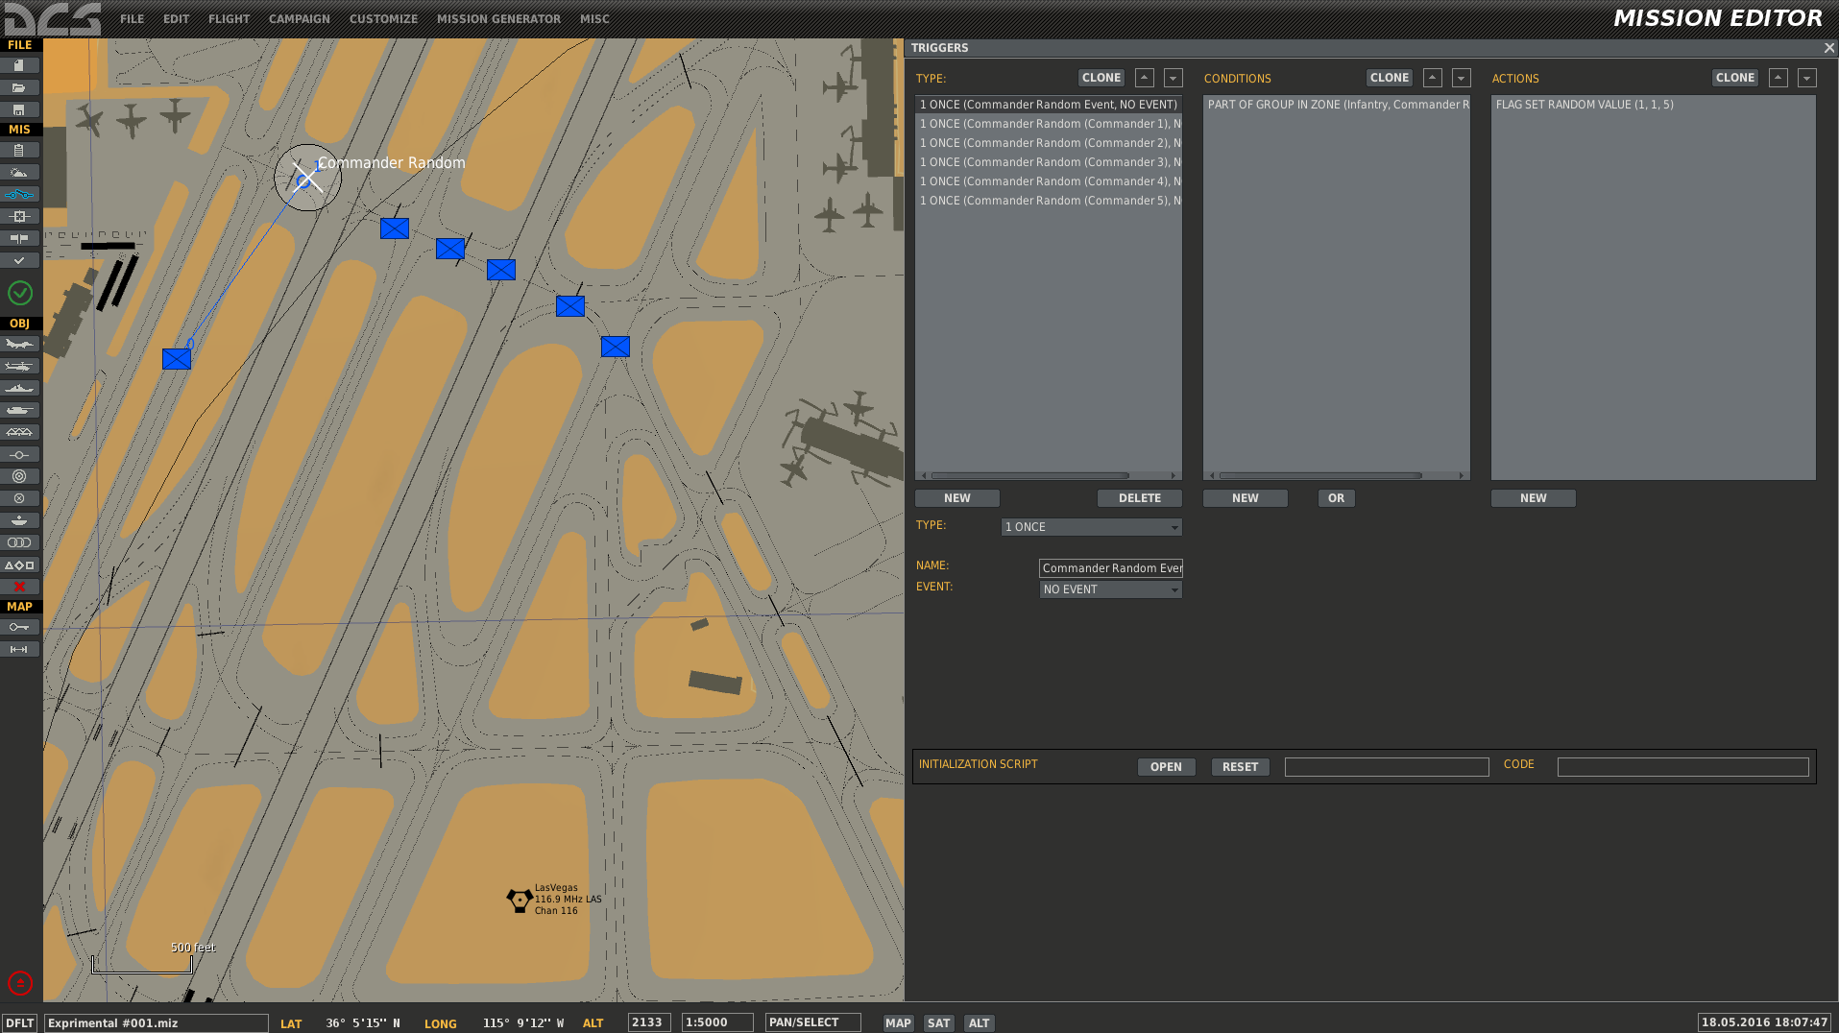Screen dimensions: 1839x1033
Task: Select action 'FLAG SET RANDOM VALUE (1, 1, 5)'
Action: click(1653, 105)
